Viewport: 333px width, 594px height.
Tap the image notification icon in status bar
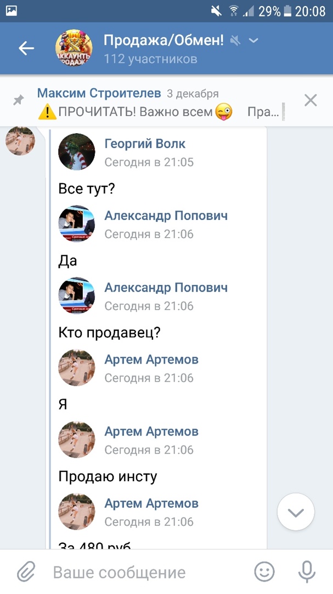(x=11, y=10)
